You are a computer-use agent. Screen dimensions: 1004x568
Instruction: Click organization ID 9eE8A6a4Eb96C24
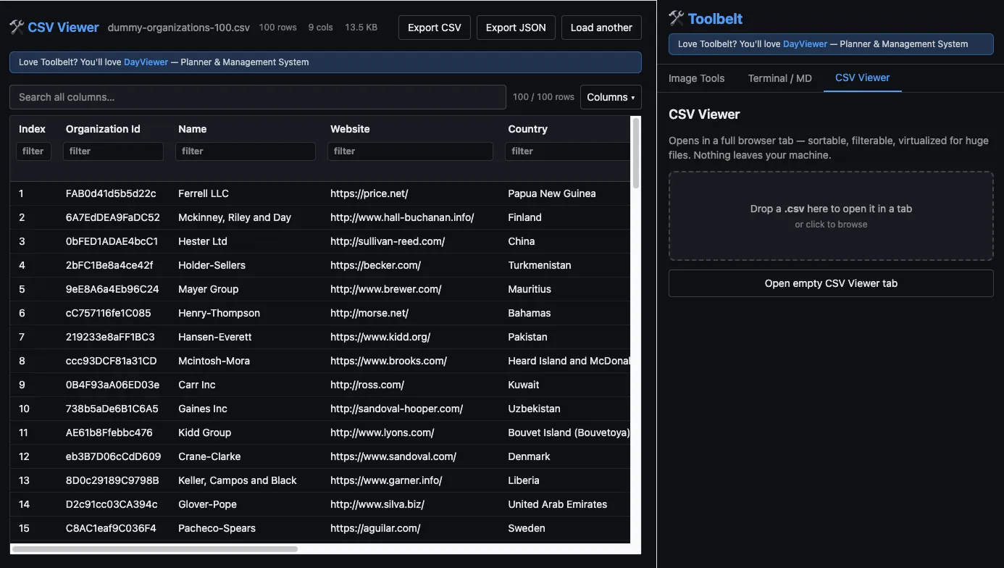(x=112, y=289)
